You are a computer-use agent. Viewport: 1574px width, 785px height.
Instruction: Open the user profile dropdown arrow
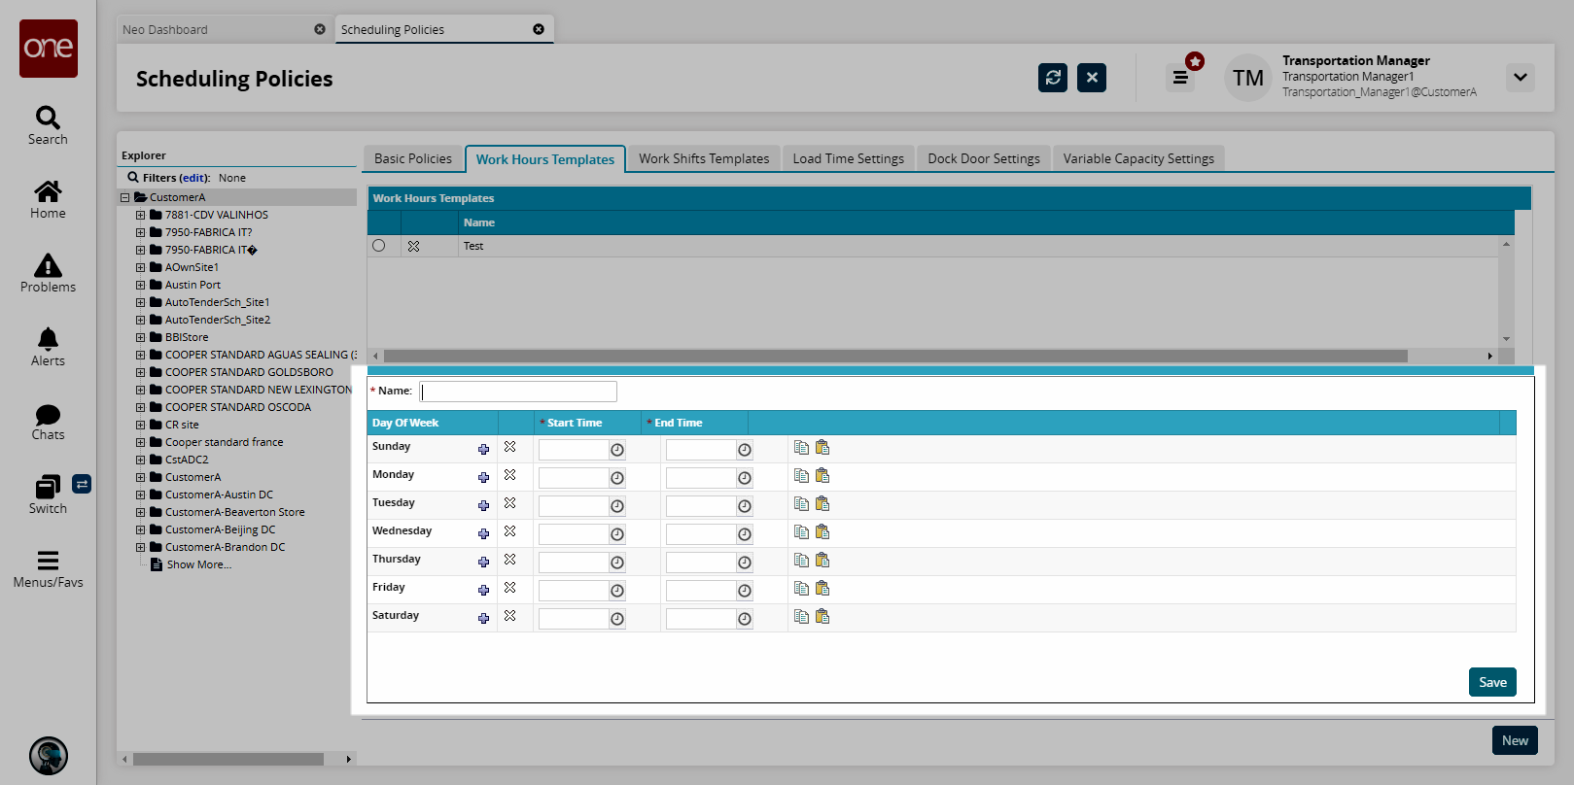[x=1520, y=78]
